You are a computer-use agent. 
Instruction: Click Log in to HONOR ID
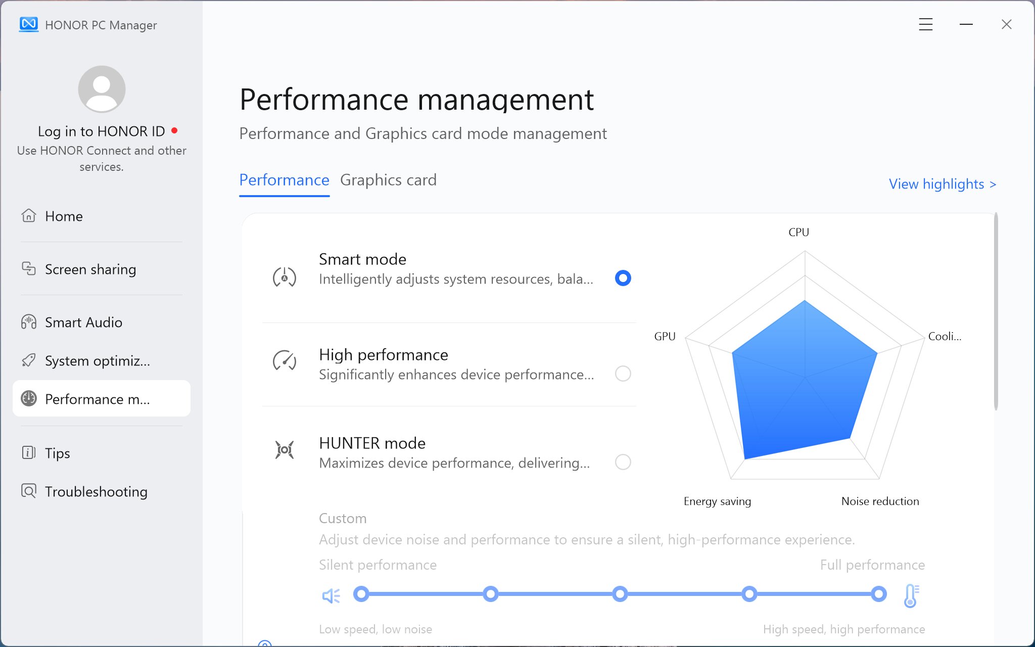102,131
